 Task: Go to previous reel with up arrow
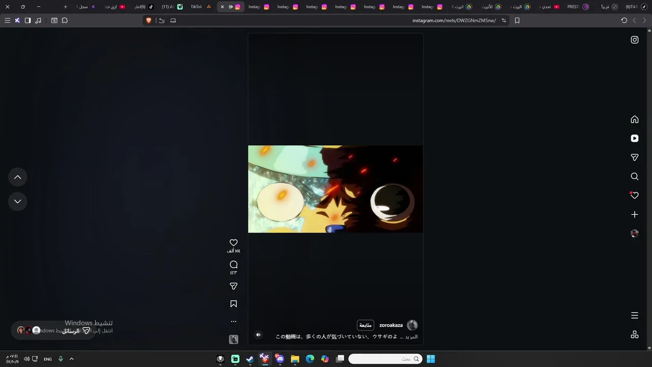[18, 177]
